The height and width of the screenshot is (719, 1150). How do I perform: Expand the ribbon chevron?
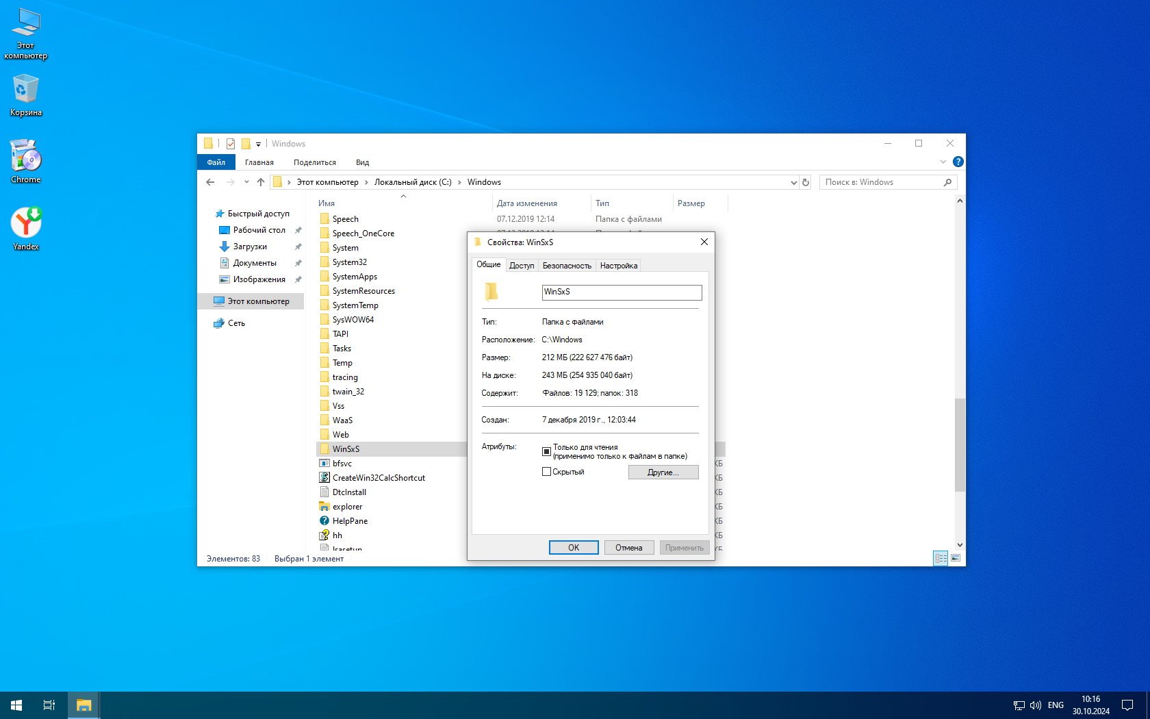[x=943, y=162]
